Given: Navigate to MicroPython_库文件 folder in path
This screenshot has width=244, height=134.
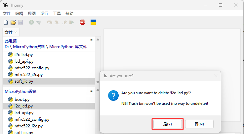Looking at the screenshot, I should tap(68, 47).
